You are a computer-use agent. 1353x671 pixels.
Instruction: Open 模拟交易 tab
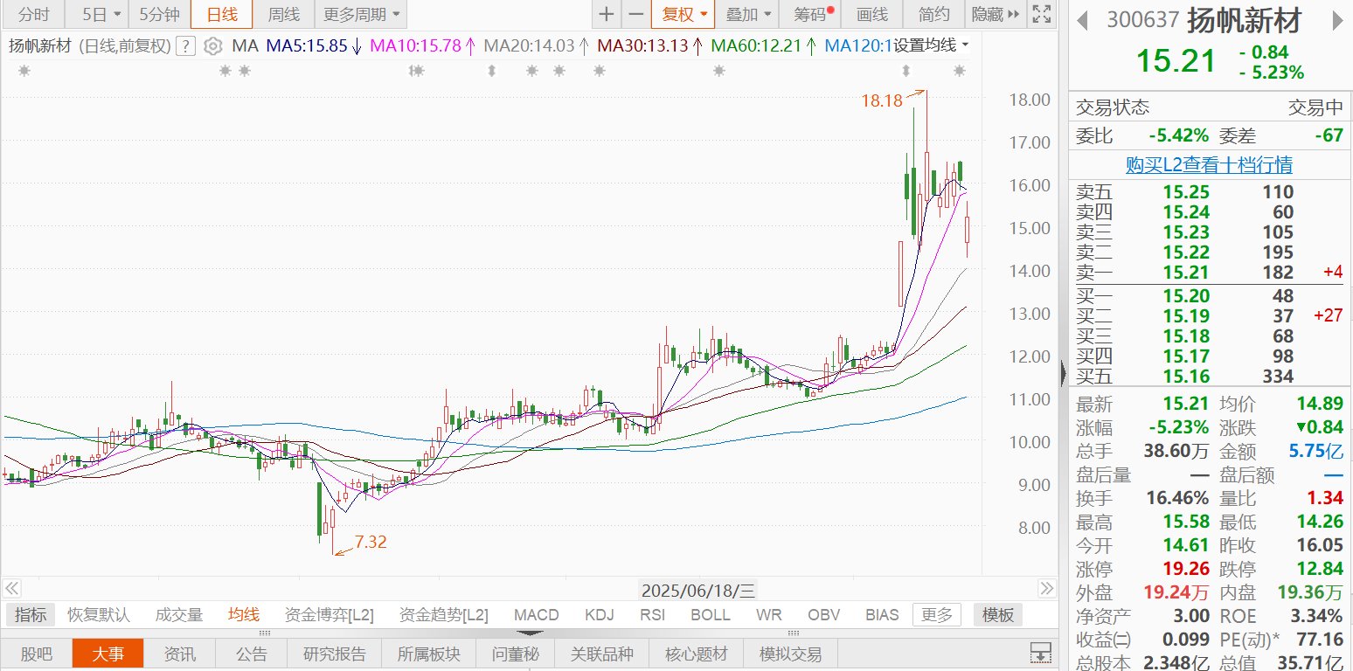pyautogui.click(x=791, y=654)
